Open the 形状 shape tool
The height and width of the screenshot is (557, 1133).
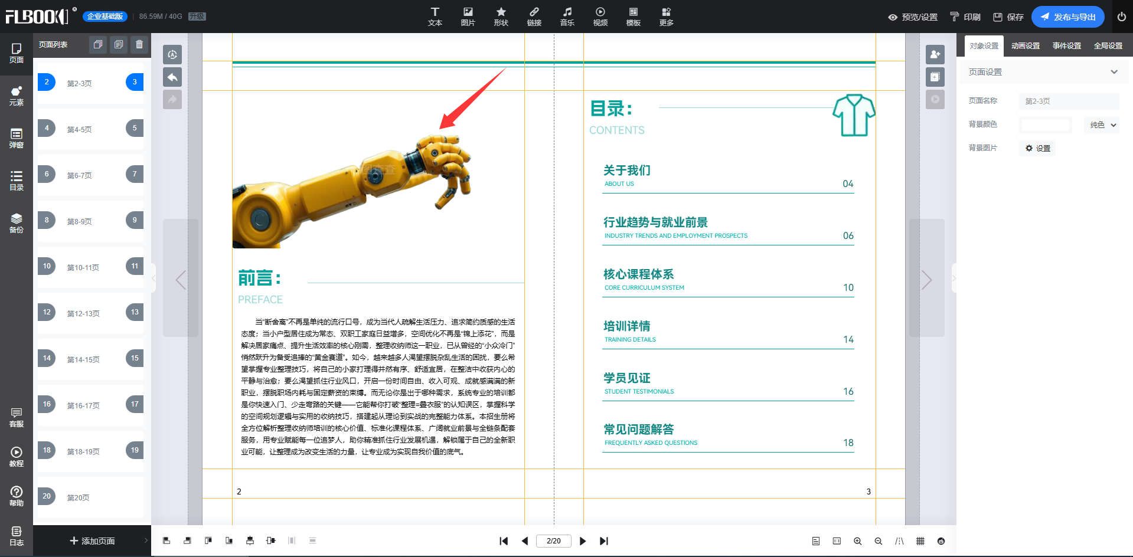pos(501,17)
